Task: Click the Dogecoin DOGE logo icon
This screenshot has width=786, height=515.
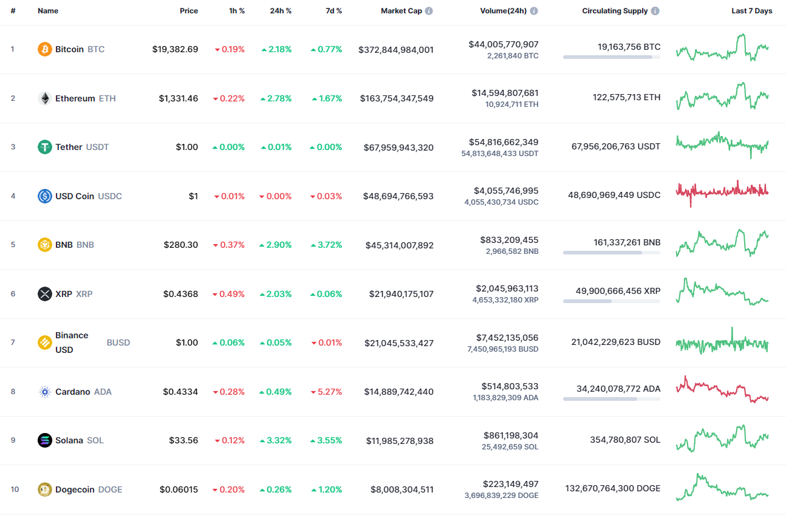Action: [44, 489]
